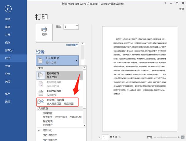Open the 帐户 page
The width and height of the screenshot is (186, 141).
[8, 94]
